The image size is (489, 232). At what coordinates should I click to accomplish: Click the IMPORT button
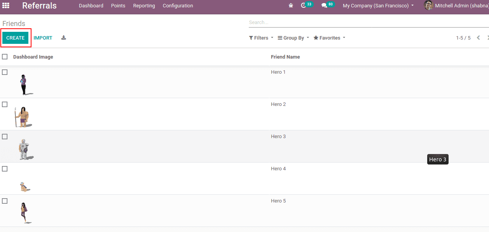point(43,38)
